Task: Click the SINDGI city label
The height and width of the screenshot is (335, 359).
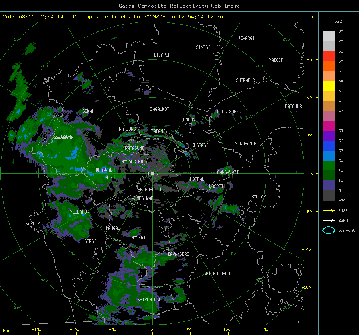Action: point(203,47)
